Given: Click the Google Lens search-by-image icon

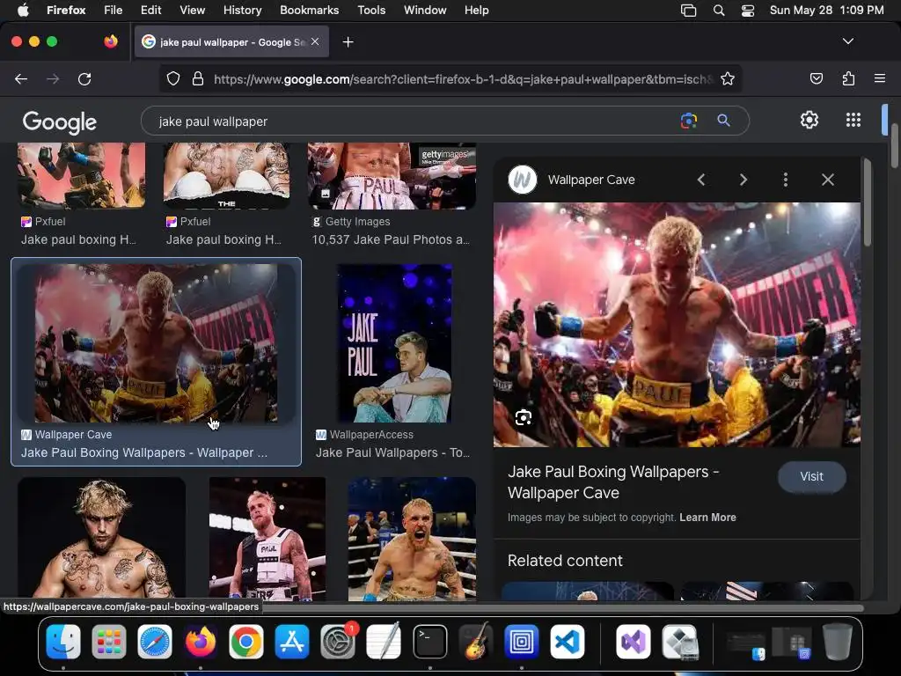Looking at the screenshot, I should click(688, 121).
